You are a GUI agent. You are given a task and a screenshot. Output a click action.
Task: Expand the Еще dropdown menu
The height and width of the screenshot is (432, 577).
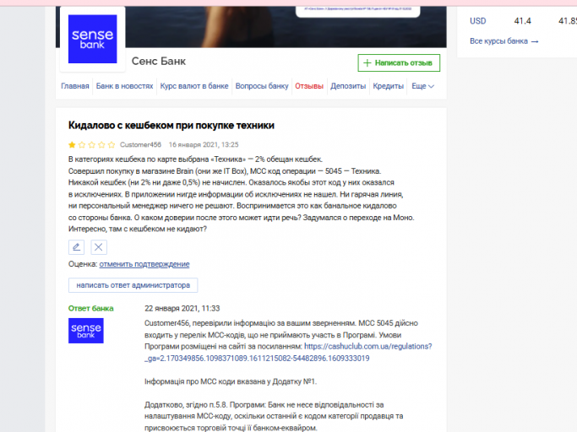click(x=422, y=86)
